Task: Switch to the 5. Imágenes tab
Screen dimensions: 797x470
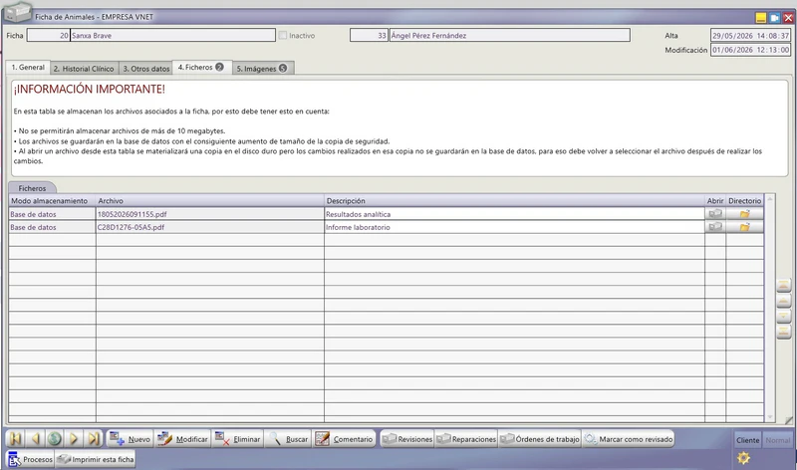Action: (262, 68)
